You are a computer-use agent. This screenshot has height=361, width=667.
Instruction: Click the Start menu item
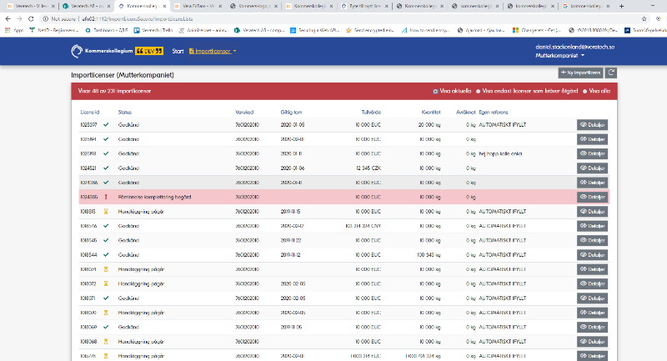click(178, 52)
